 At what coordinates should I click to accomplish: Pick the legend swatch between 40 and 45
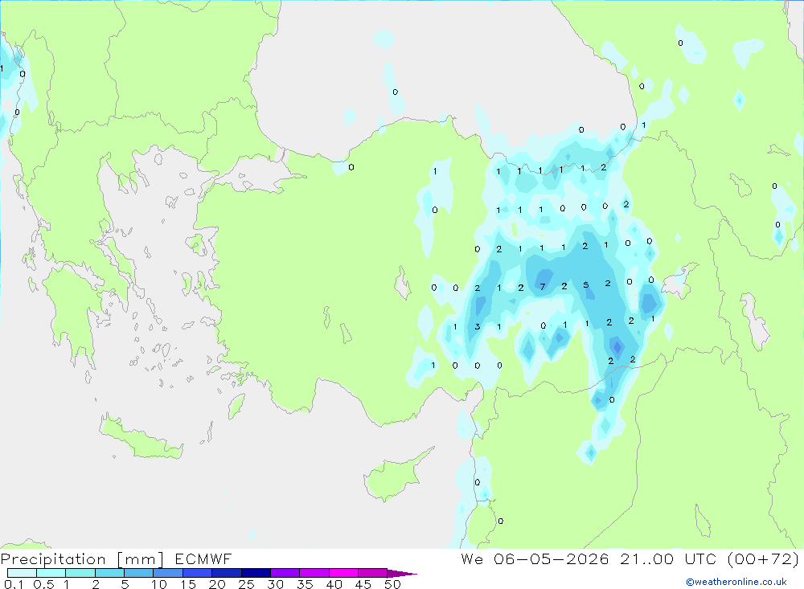click(343, 573)
